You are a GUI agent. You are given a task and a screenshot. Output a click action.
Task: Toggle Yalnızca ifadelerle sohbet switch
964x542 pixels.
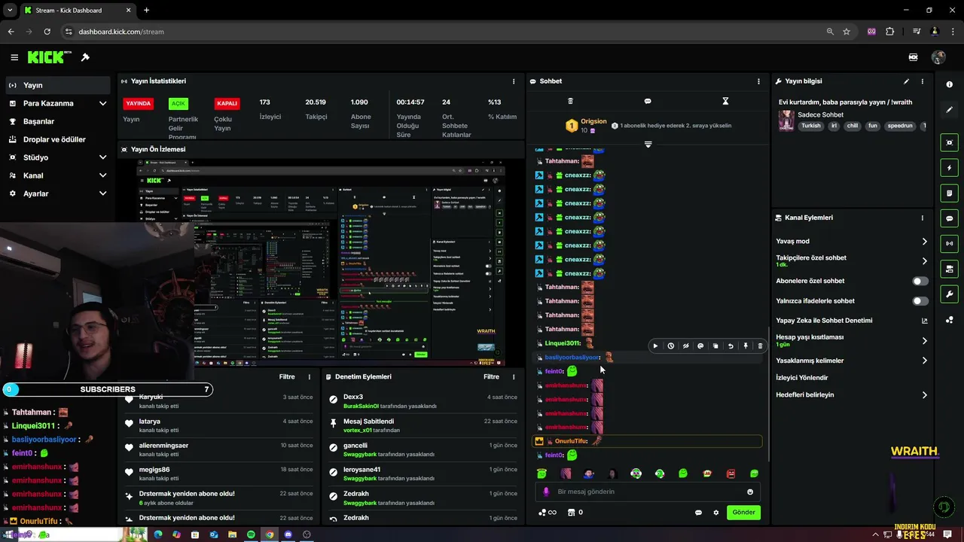click(x=920, y=301)
